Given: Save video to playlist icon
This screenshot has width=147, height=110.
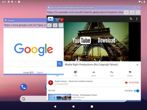Looking at the screenshot, I should [x=112, y=72].
